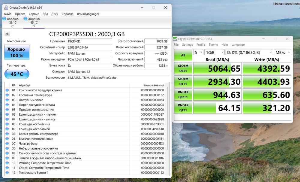The width and height of the screenshot is (300, 182).
Task: Select the C: drive status orb
Action: point(4,19)
